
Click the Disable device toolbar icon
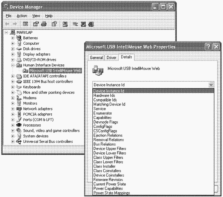[x=91, y=24]
